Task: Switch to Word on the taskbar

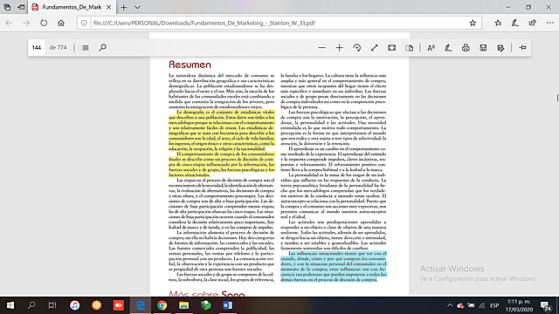Action: coord(227,305)
